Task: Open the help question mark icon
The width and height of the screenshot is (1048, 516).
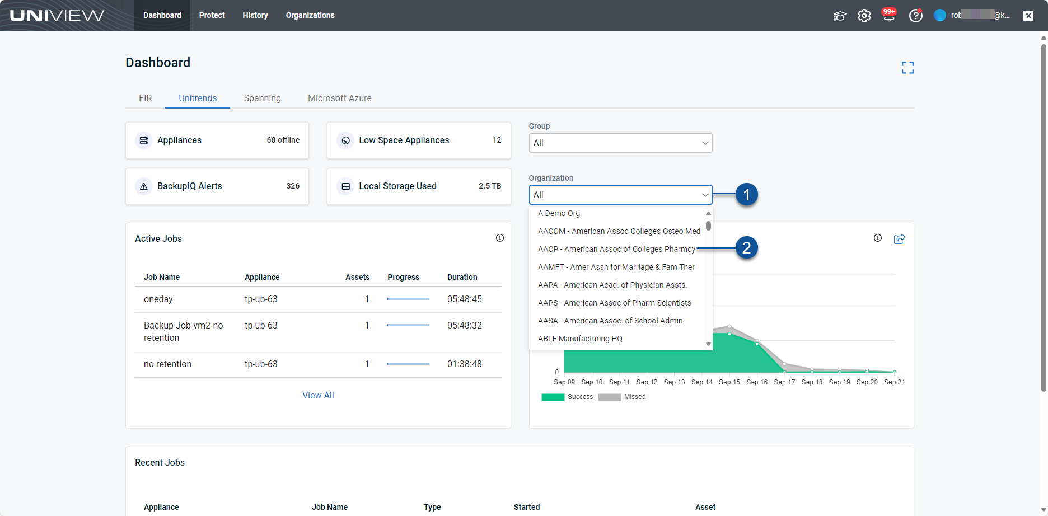Action: click(x=916, y=16)
